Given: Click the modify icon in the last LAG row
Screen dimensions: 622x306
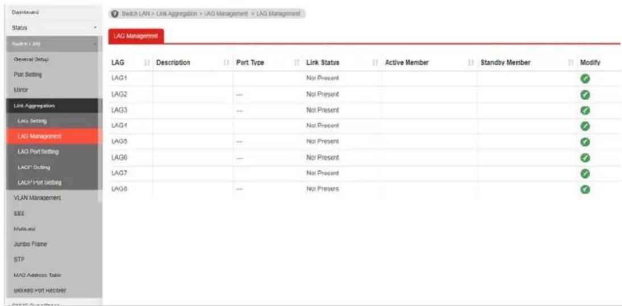Looking at the screenshot, I should coord(585,190).
